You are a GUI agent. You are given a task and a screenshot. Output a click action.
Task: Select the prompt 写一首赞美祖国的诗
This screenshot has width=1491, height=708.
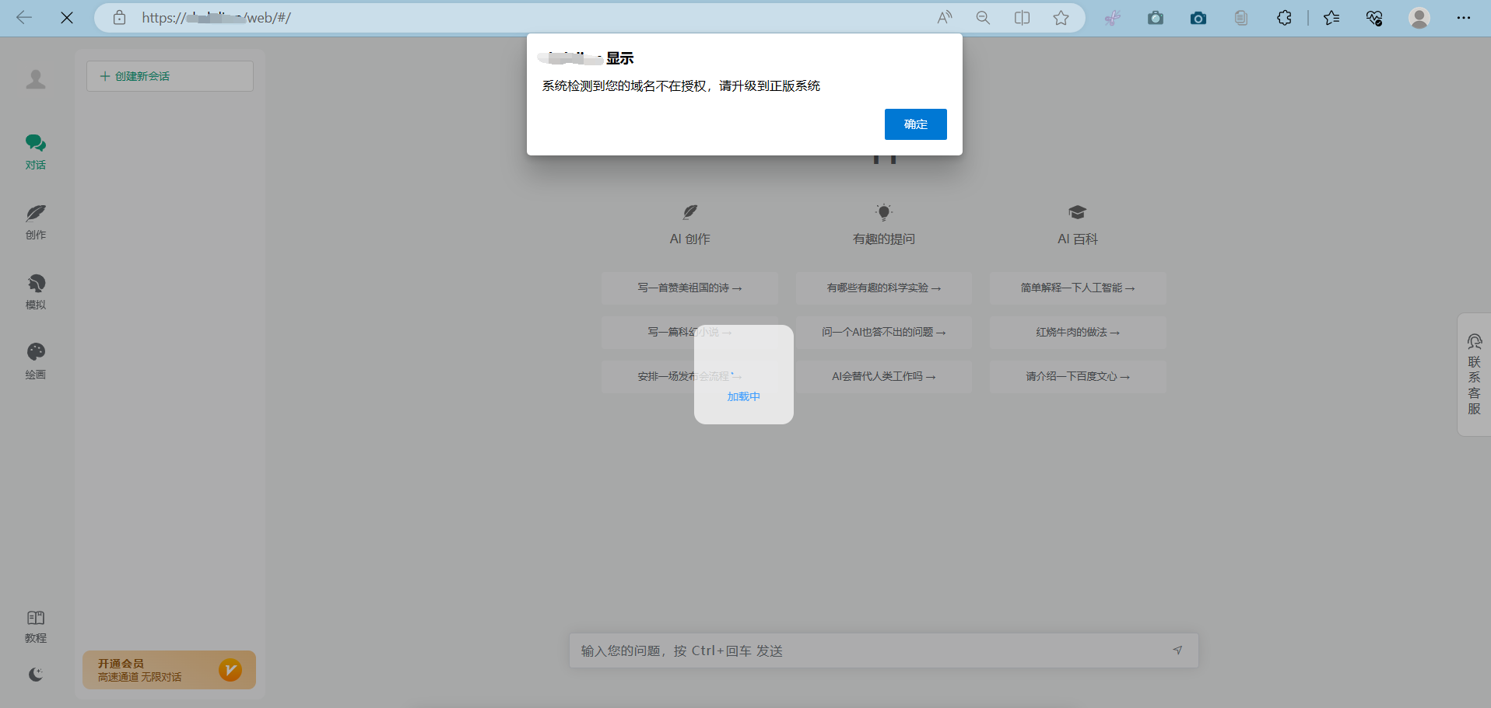pyautogui.click(x=689, y=288)
